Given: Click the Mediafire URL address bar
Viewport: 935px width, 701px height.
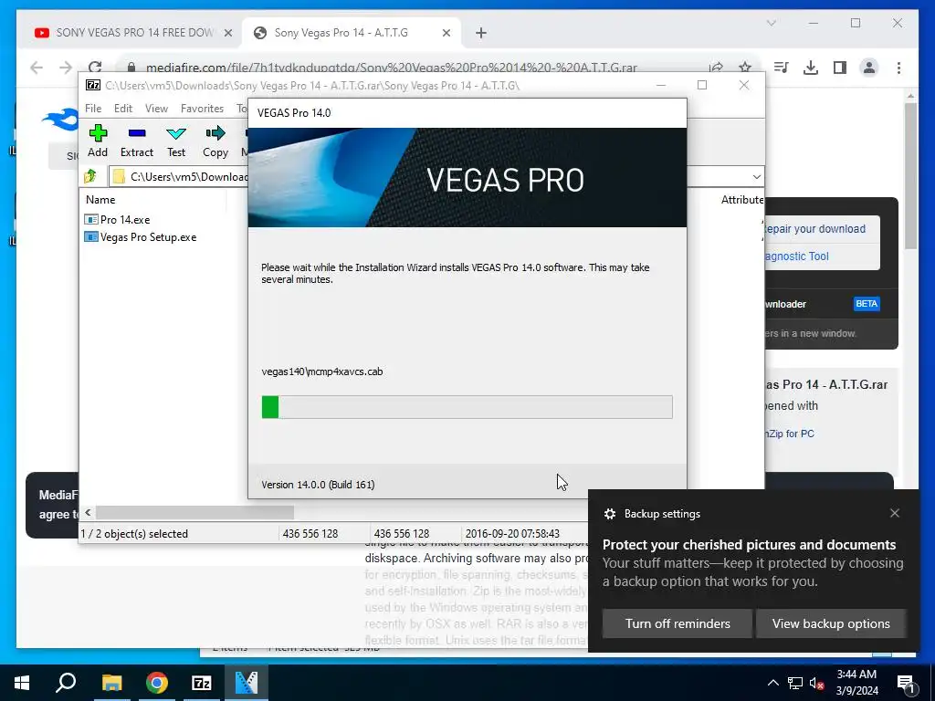Looking at the screenshot, I should 391,68.
